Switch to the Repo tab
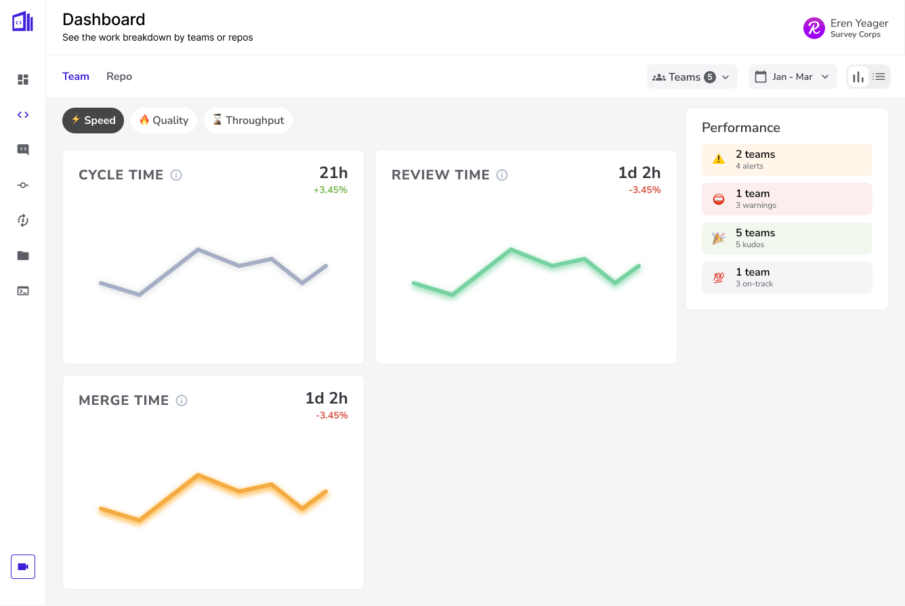Screen dimensions: 905x606 (x=119, y=77)
